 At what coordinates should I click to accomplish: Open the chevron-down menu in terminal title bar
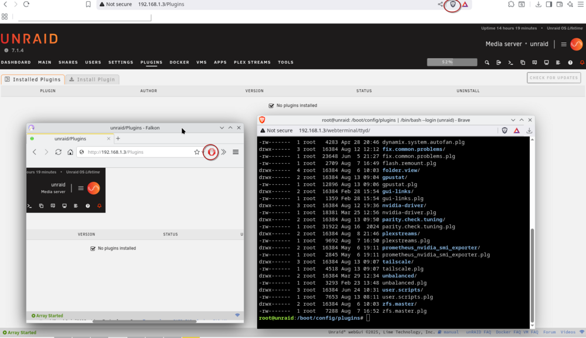coord(513,120)
